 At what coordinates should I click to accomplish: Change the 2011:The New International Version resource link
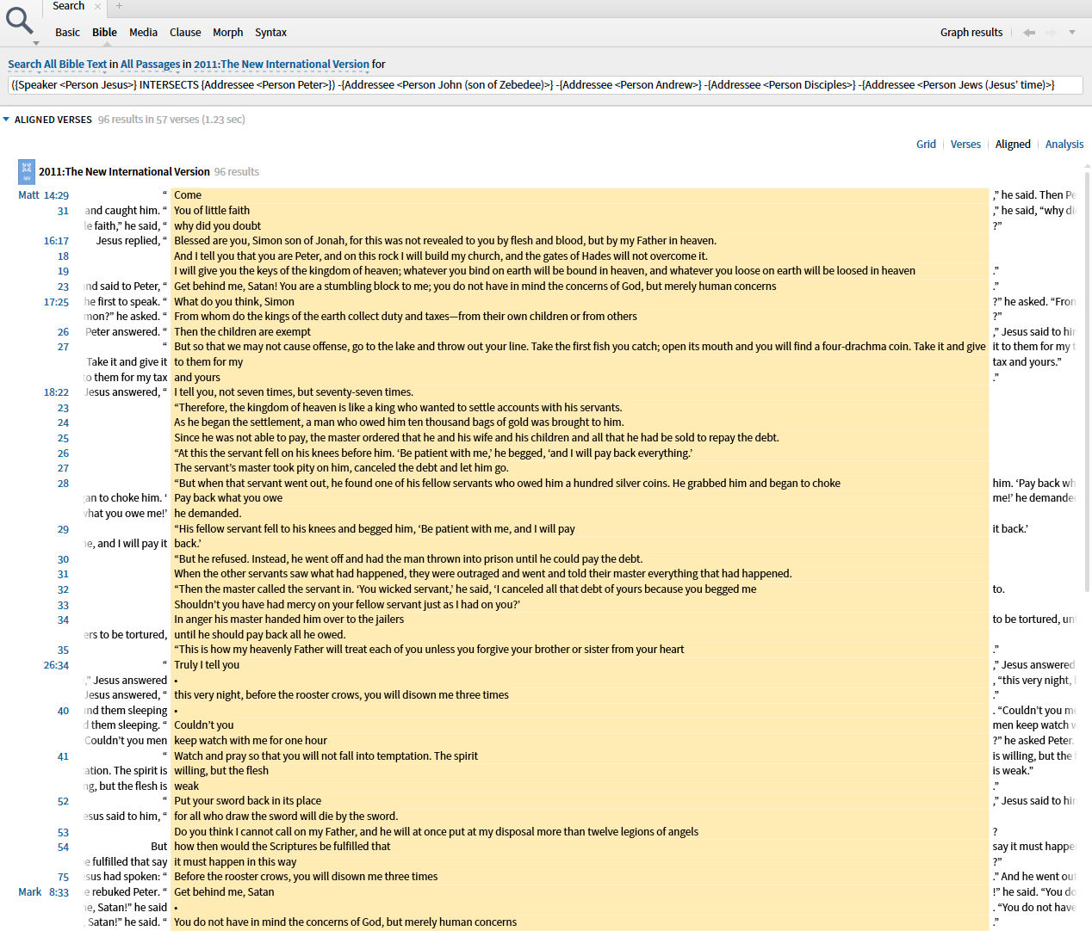[282, 64]
